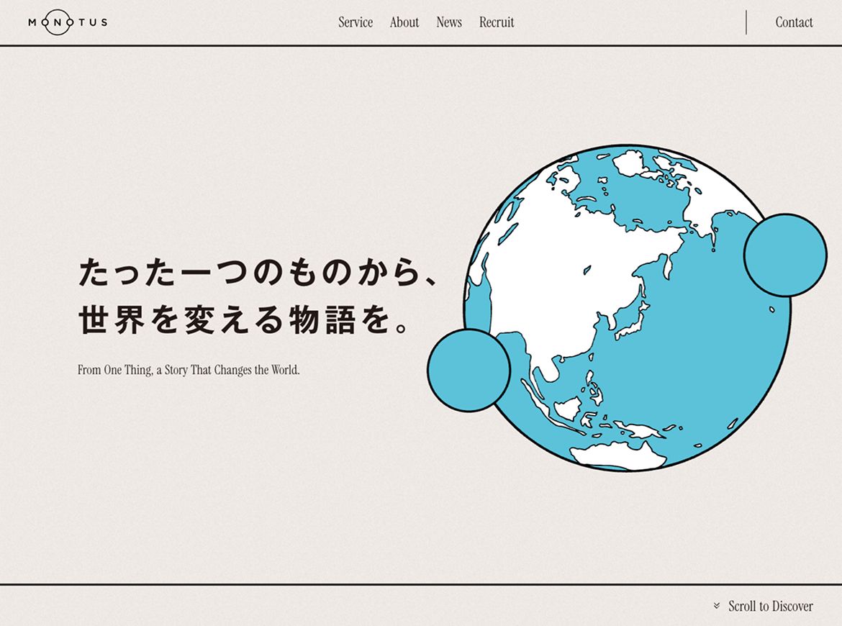Click the small blue circle right of globe

[x=785, y=255]
